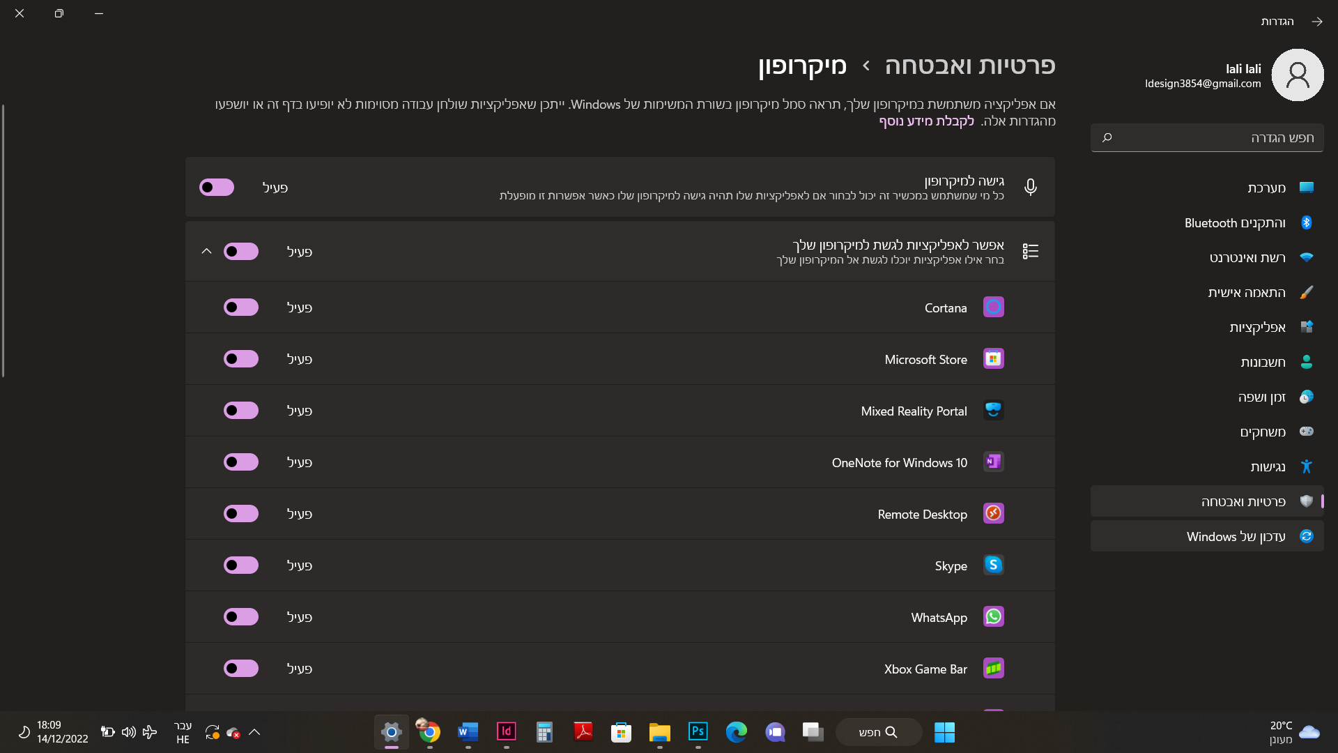This screenshot has height=753, width=1338.
Task: Collapse the app microphone access list
Action: pos(206,251)
